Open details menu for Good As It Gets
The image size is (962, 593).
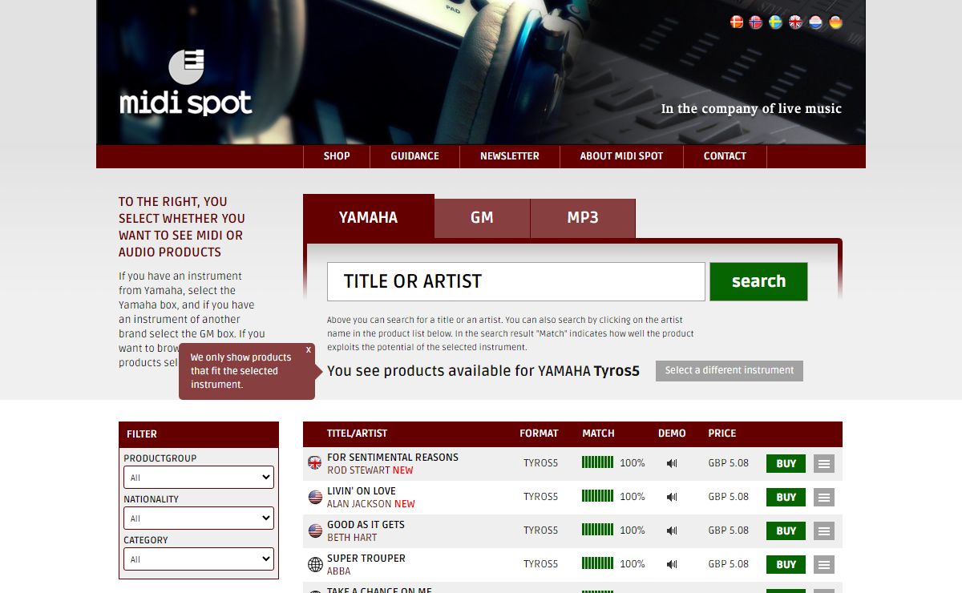[x=824, y=530]
